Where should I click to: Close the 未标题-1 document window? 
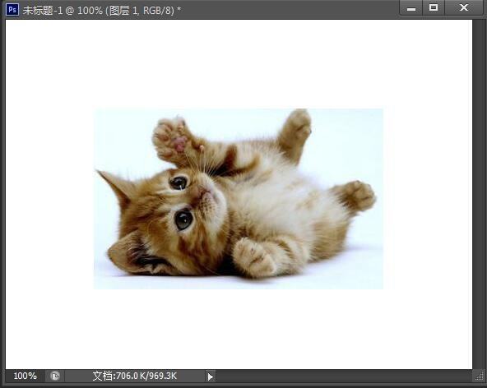pyautogui.click(x=464, y=7)
